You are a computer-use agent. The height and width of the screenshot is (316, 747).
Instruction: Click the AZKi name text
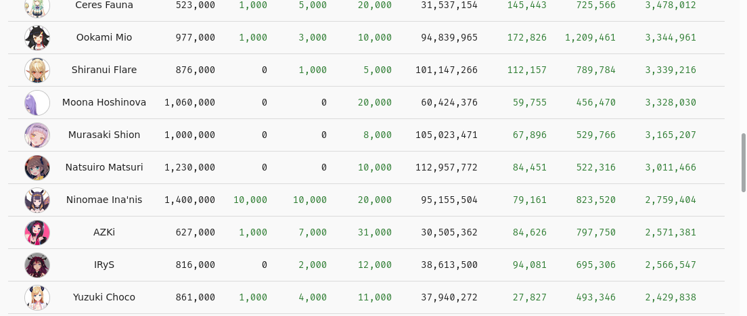[104, 233]
